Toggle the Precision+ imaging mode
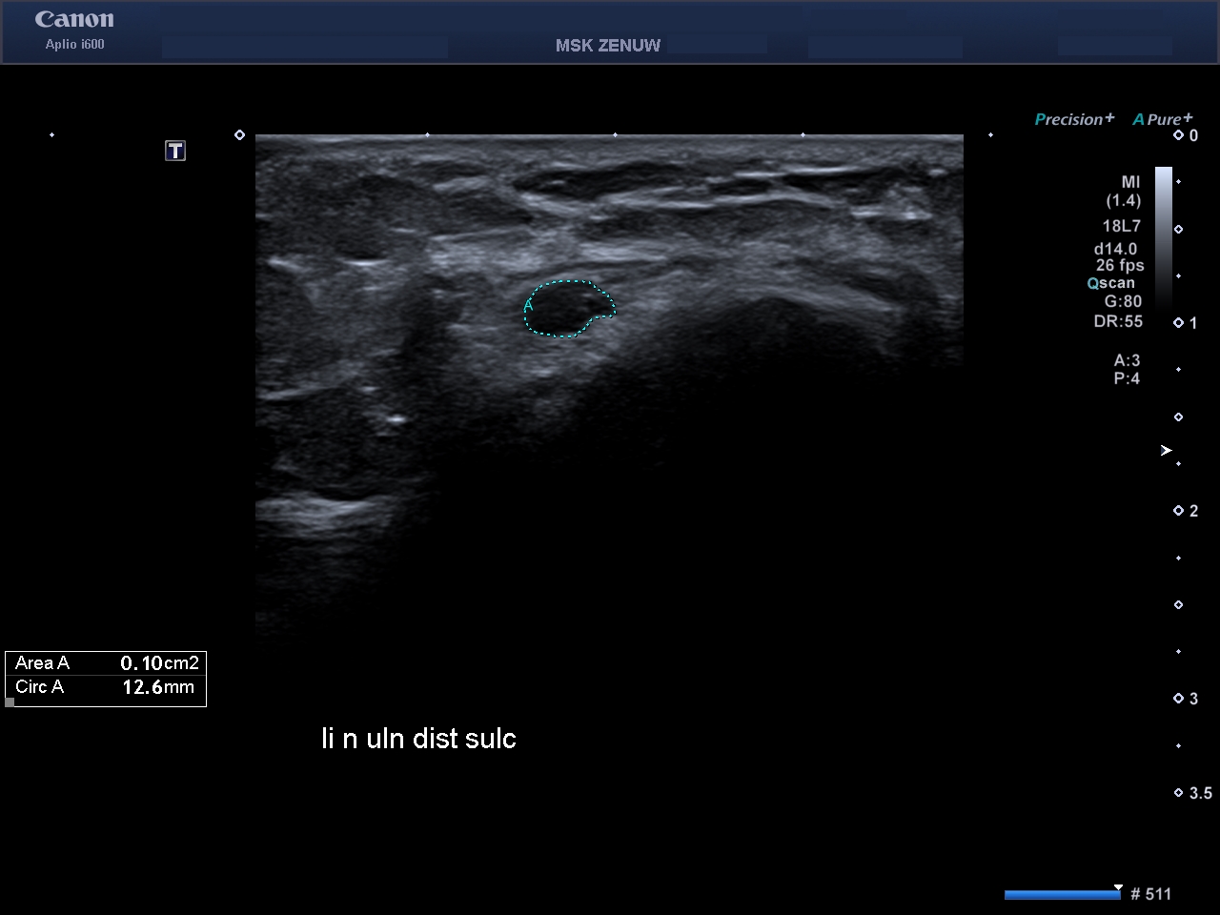Viewport: 1220px width, 915px height. 1074,119
